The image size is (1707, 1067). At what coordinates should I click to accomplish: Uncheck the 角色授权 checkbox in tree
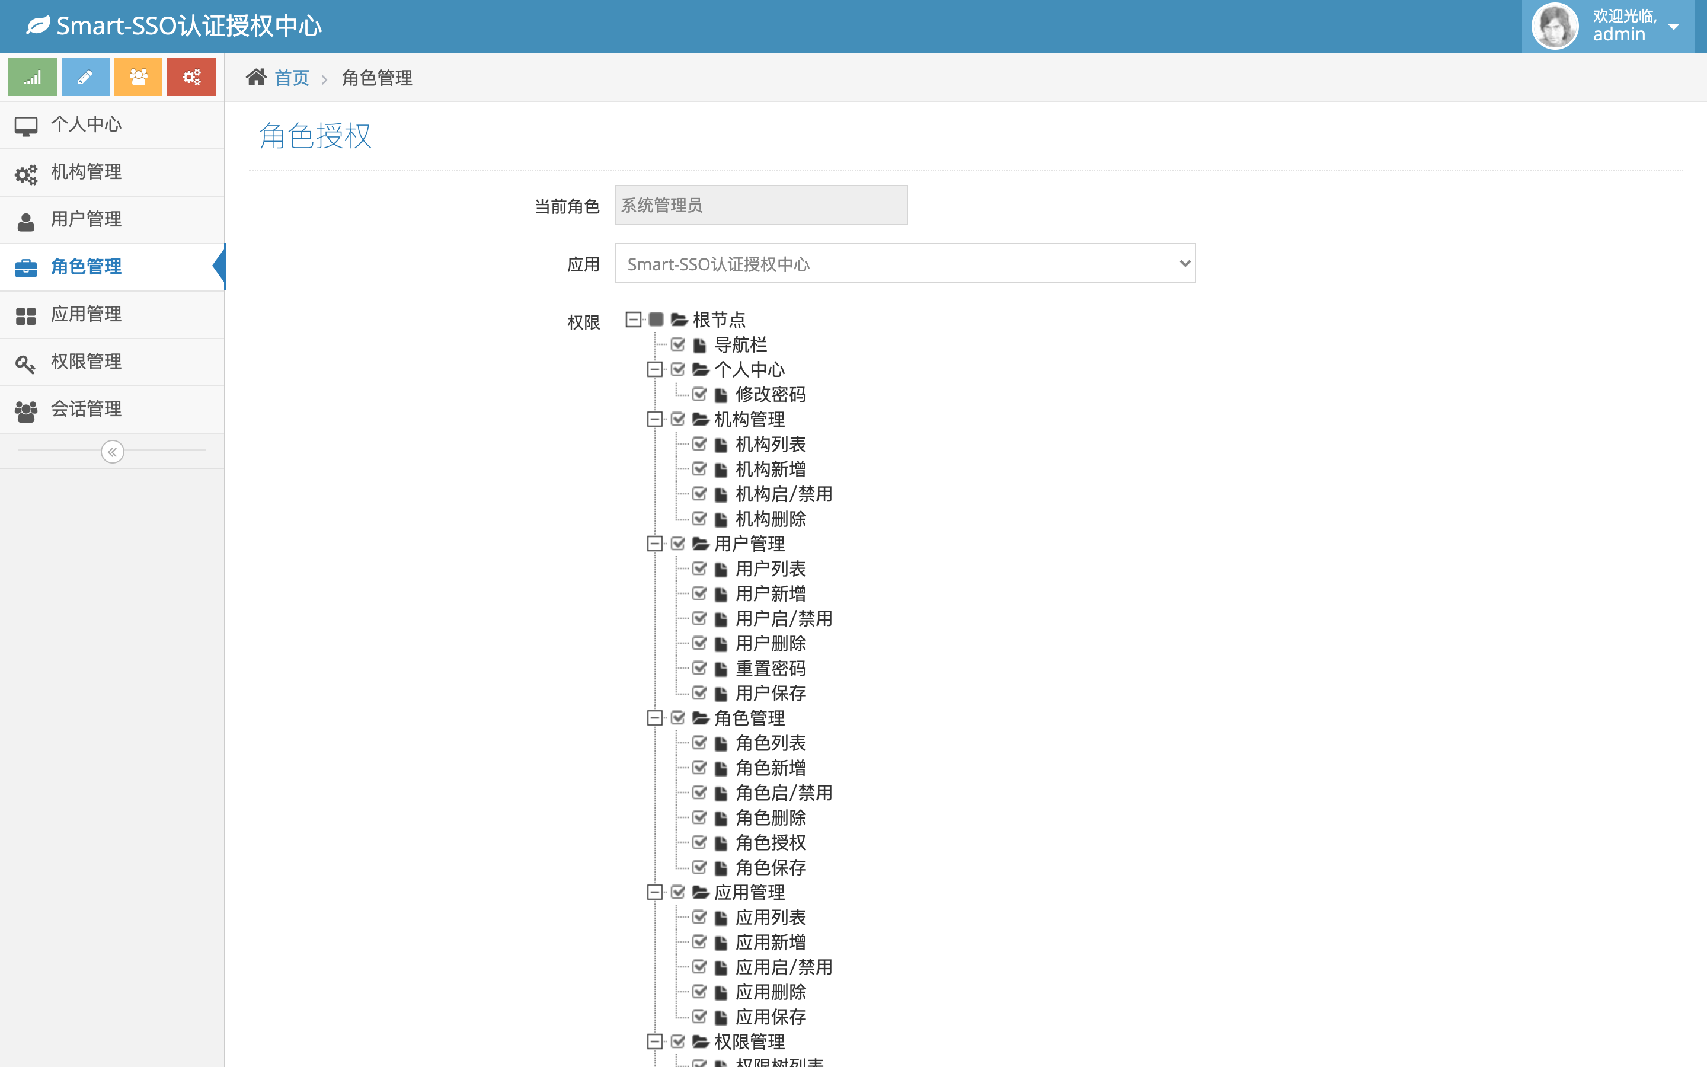click(699, 842)
